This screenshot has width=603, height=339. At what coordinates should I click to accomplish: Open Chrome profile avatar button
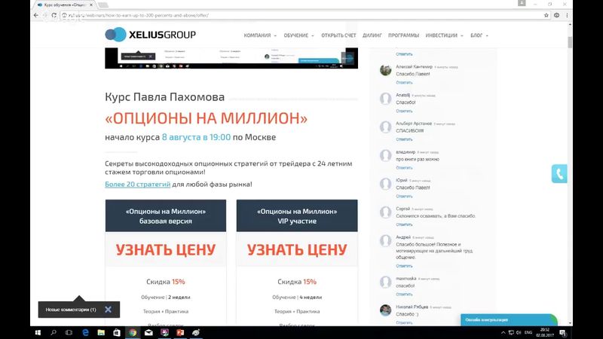tap(522, 3)
